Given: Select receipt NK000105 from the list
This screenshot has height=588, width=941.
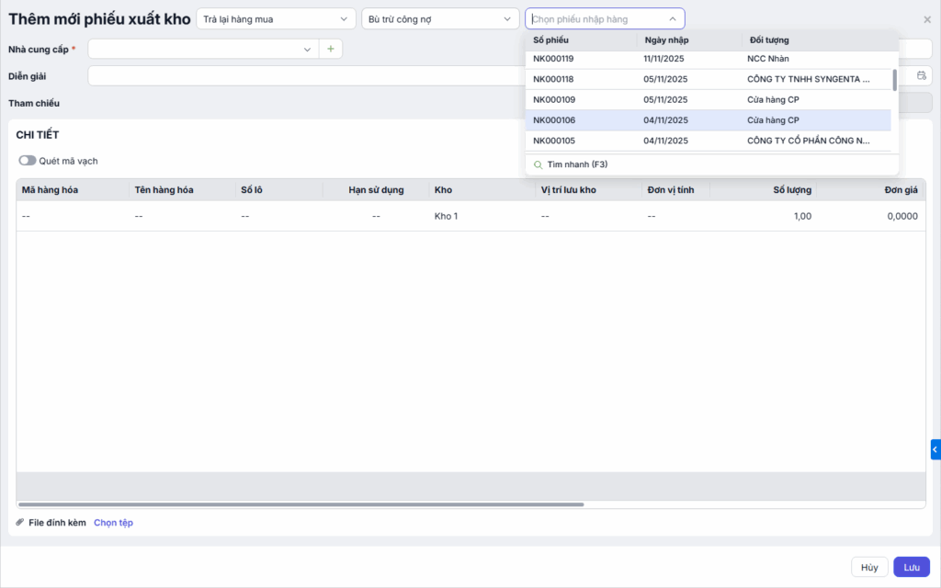Looking at the screenshot, I should point(709,141).
